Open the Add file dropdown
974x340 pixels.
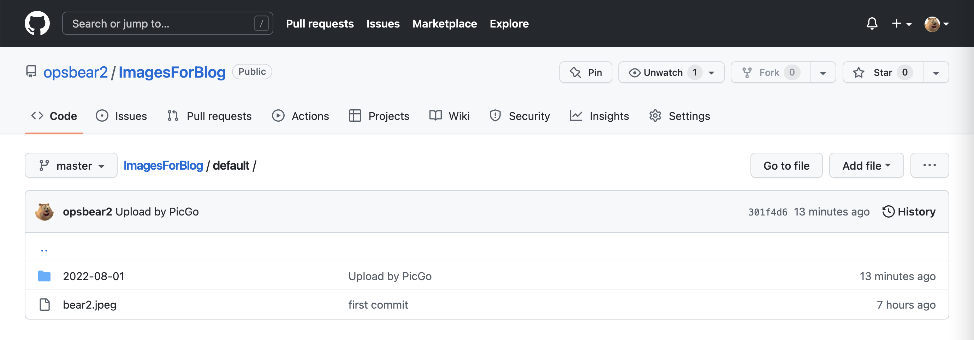866,165
